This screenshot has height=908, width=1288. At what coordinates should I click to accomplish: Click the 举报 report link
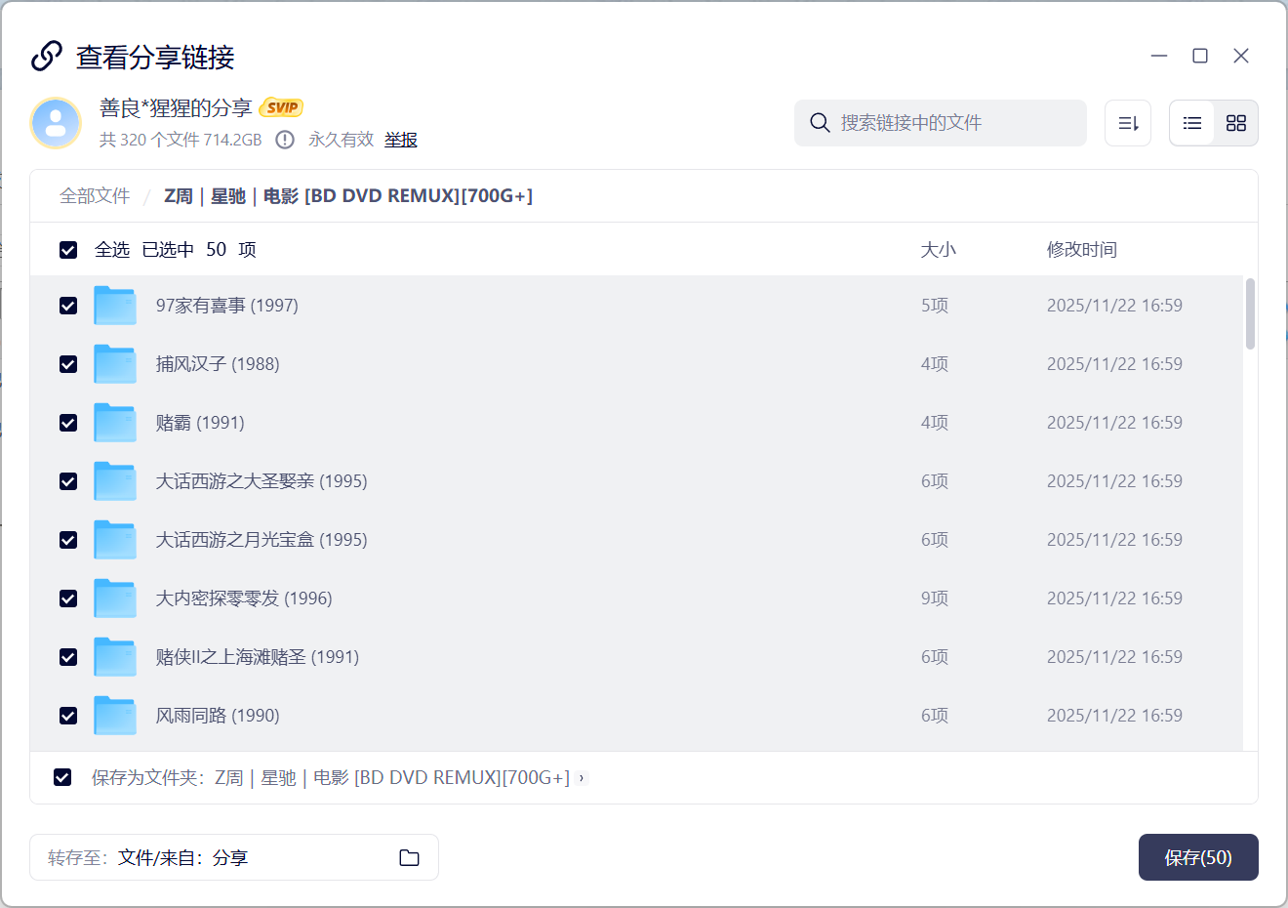coord(400,140)
